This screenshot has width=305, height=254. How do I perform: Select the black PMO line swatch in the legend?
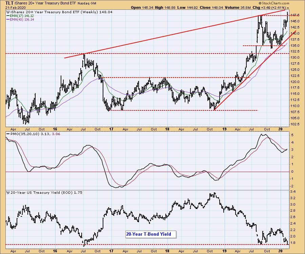click(x=8, y=134)
